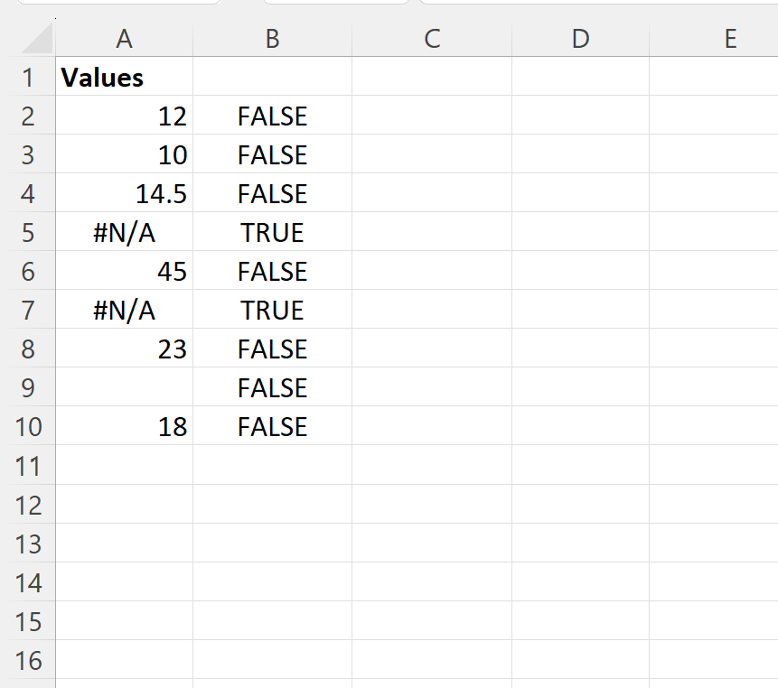Click the FALSE cell in row 9

272,387
